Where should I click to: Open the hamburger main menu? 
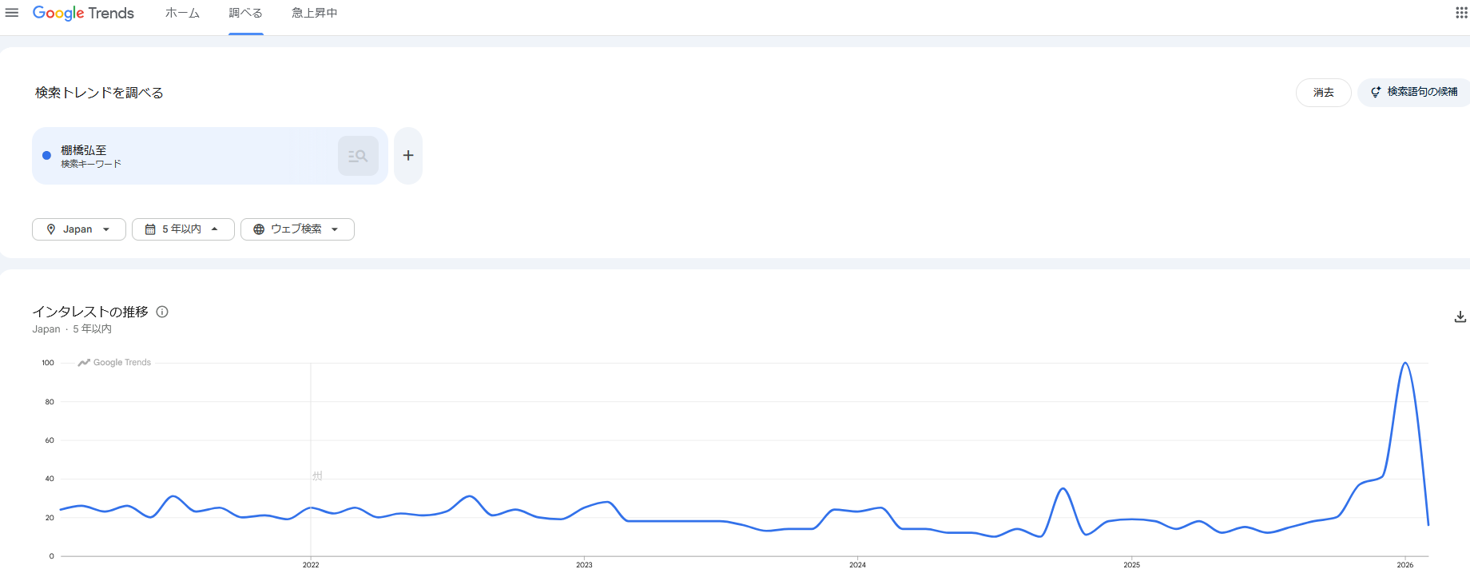[12, 13]
